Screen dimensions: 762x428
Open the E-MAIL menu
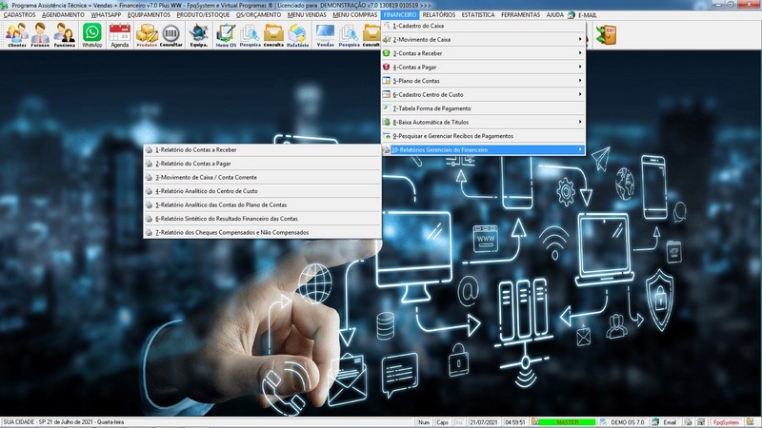(x=587, y=15)
